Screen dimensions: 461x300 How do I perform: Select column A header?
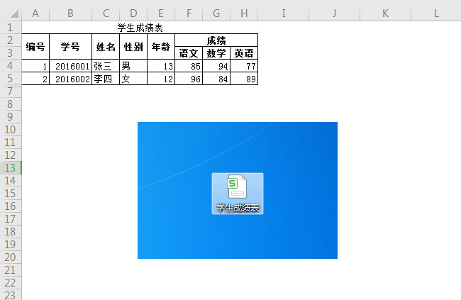[x=35, y=13]
